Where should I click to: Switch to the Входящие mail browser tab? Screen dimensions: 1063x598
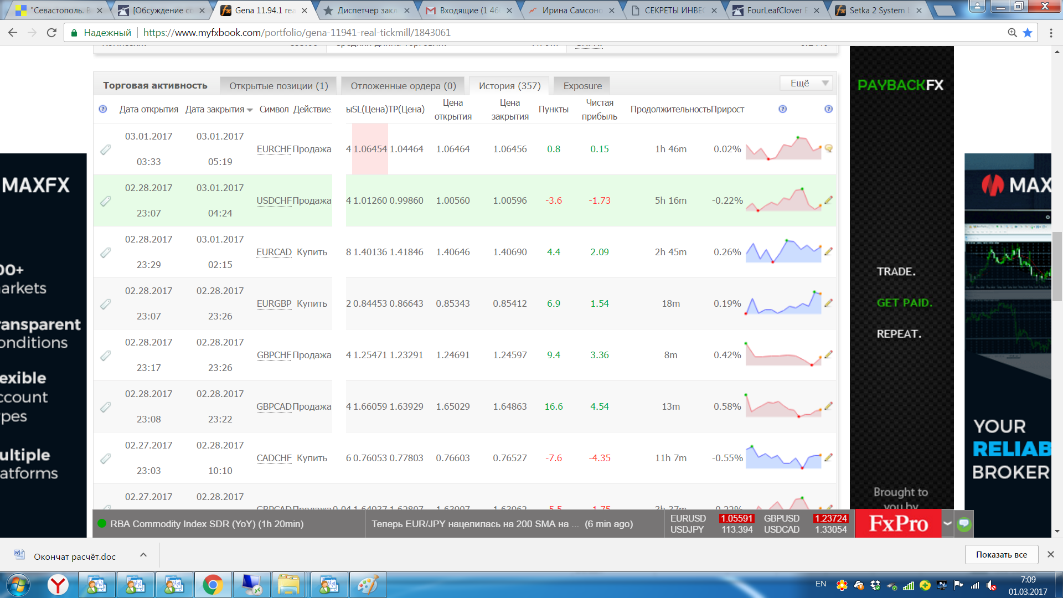pyautogui.click(x=469, y=10)
